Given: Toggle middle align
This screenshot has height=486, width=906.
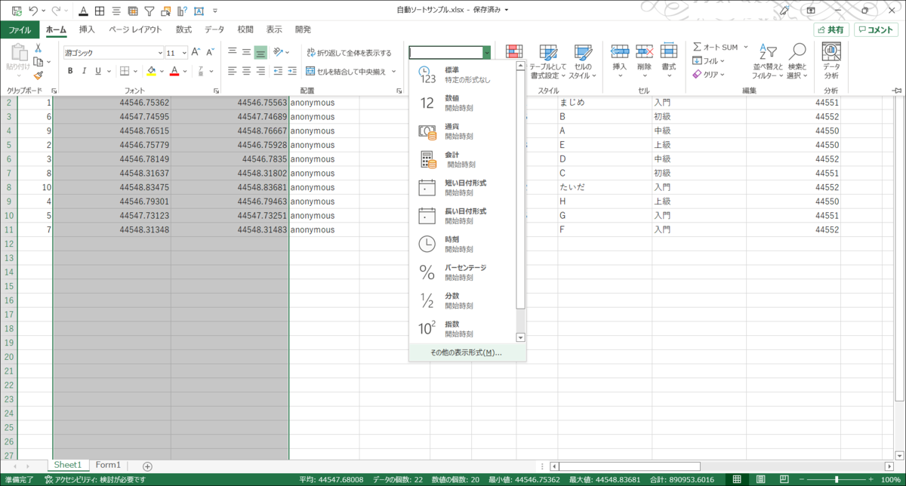Looking at the screenshot, I should click(x=246, y=52).
